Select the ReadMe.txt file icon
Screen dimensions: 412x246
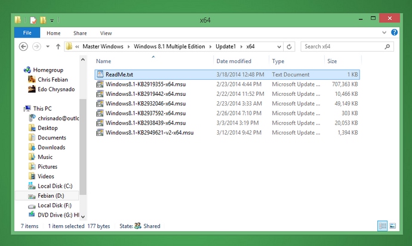[x=100, y=74]
